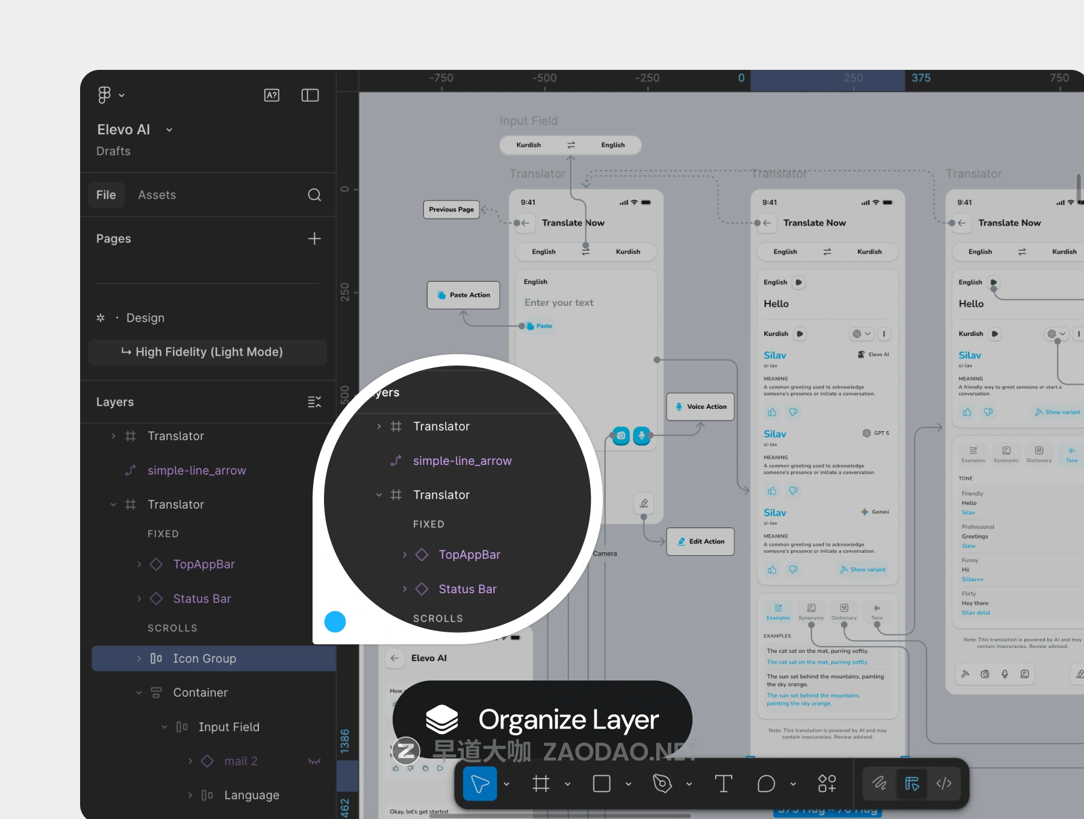The height and width of the screenshot is (819, 1084).
Task: Collapse the Container layer
Action: pos(139,693)
